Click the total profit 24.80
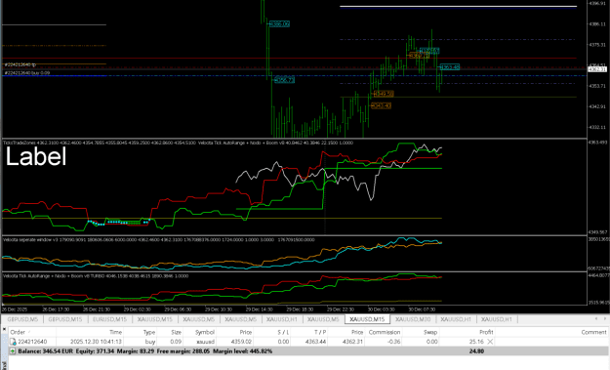The height and width of the screenshot is (370, 610). pyautogui.click(x=476, y=350)
